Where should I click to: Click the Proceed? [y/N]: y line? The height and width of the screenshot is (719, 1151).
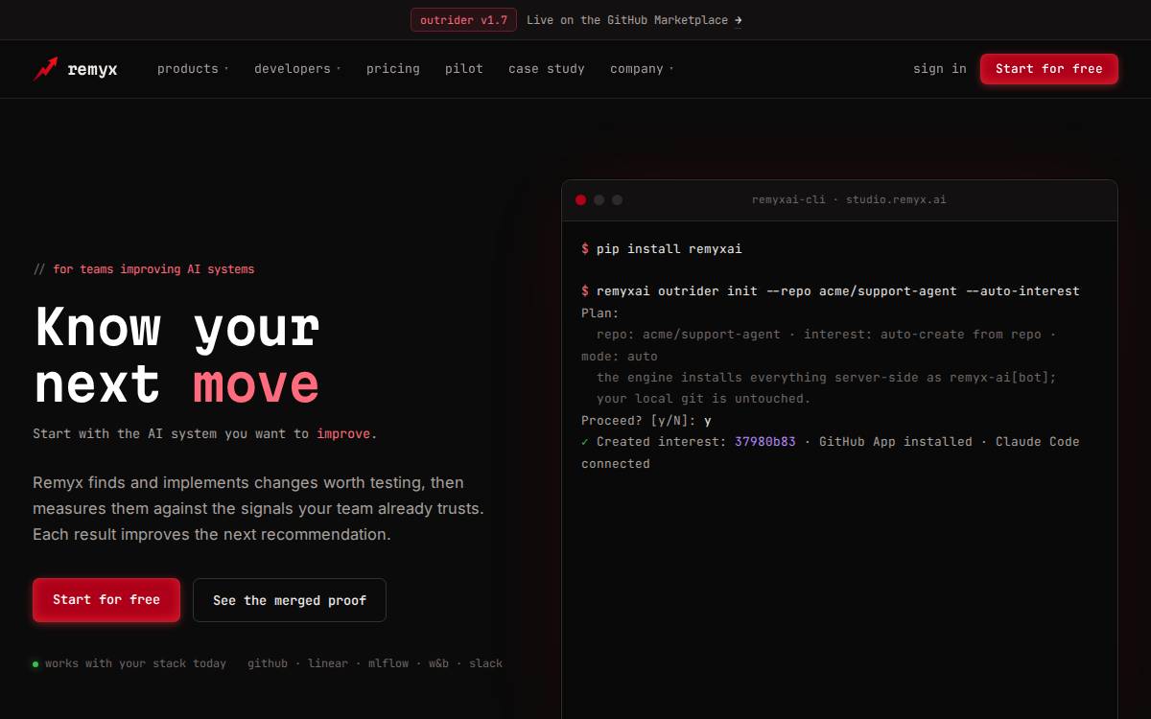(x=646, y=421)
